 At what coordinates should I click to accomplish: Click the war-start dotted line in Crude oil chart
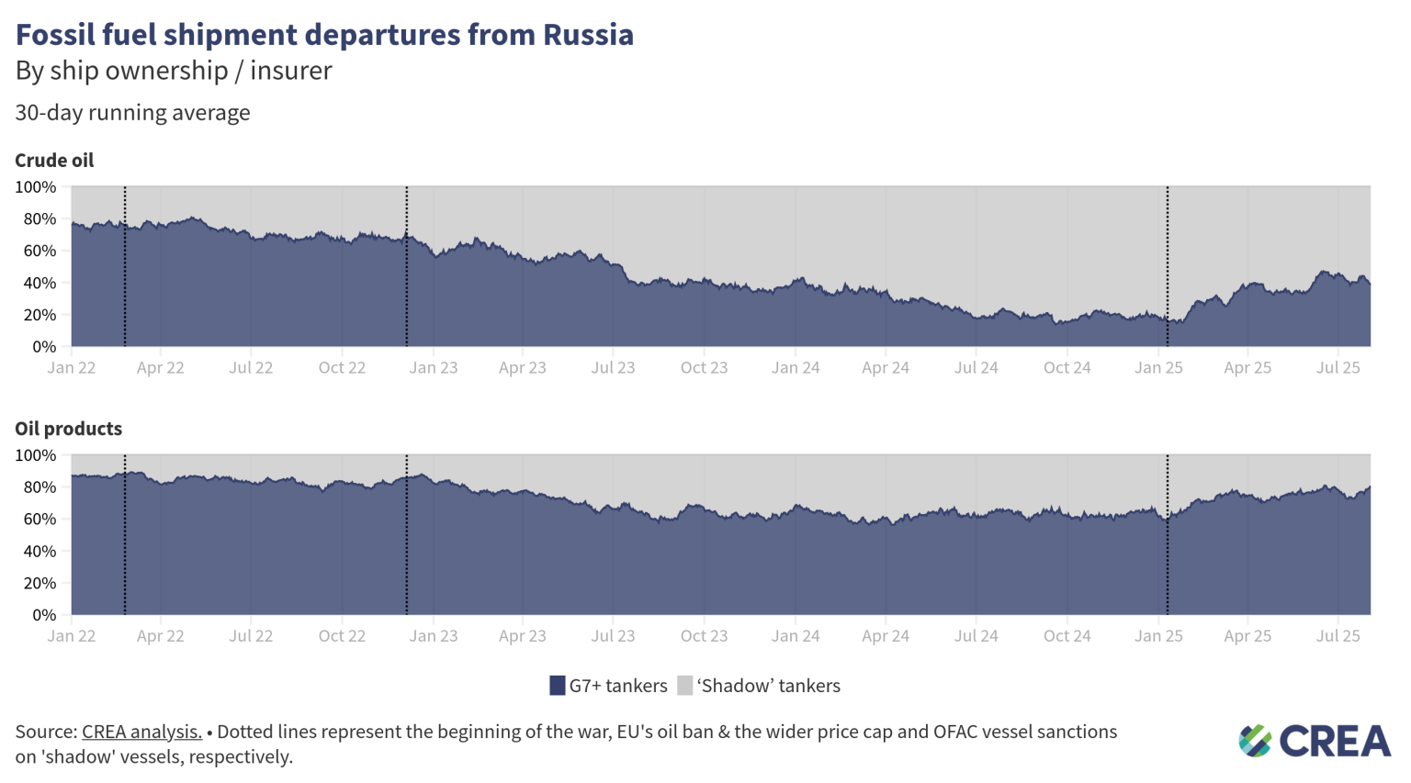tap(125, 266)
